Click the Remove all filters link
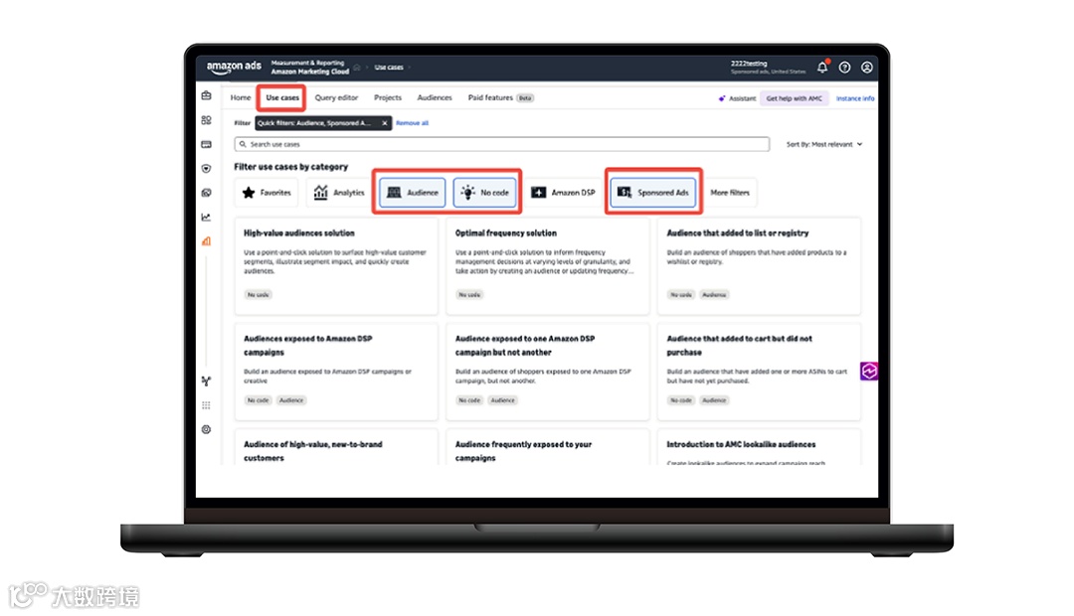 (413, 123)
